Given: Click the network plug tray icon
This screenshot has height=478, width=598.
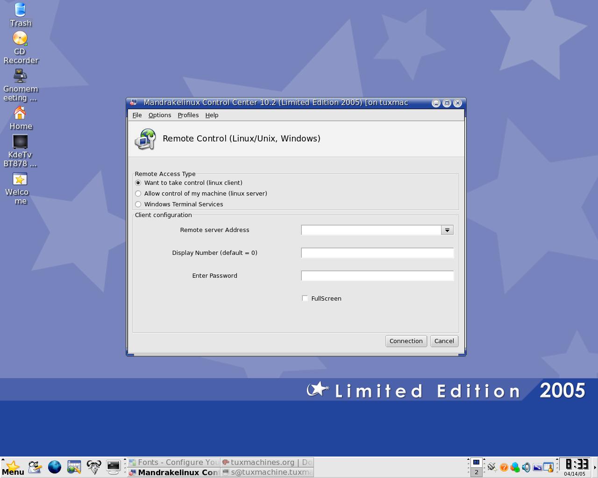Looking at the screenshot, I should [x=491, y=467].
